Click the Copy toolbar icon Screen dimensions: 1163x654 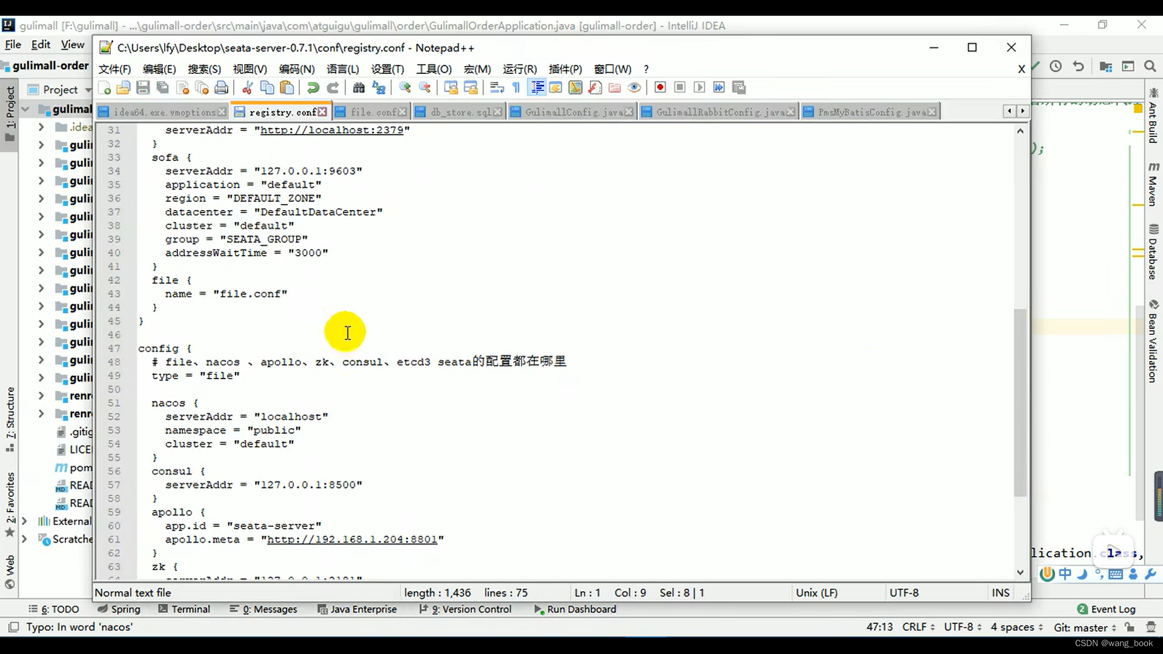point(267,88)
